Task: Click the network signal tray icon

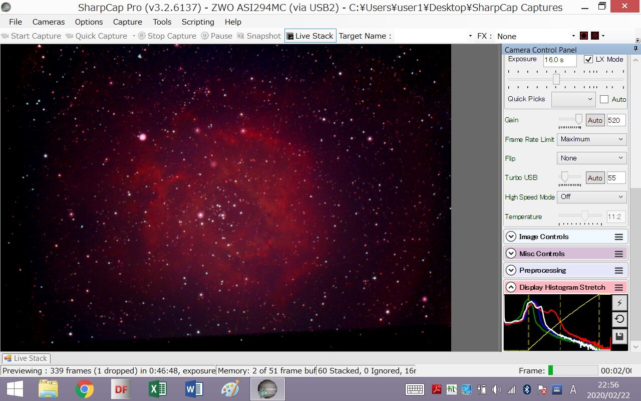Action: pyautogui.click(x=511, y=389)
